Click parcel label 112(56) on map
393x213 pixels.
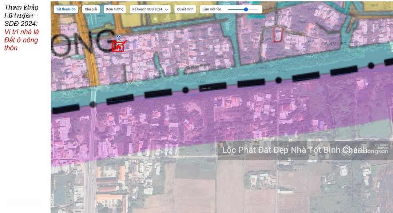coord(147,40)
